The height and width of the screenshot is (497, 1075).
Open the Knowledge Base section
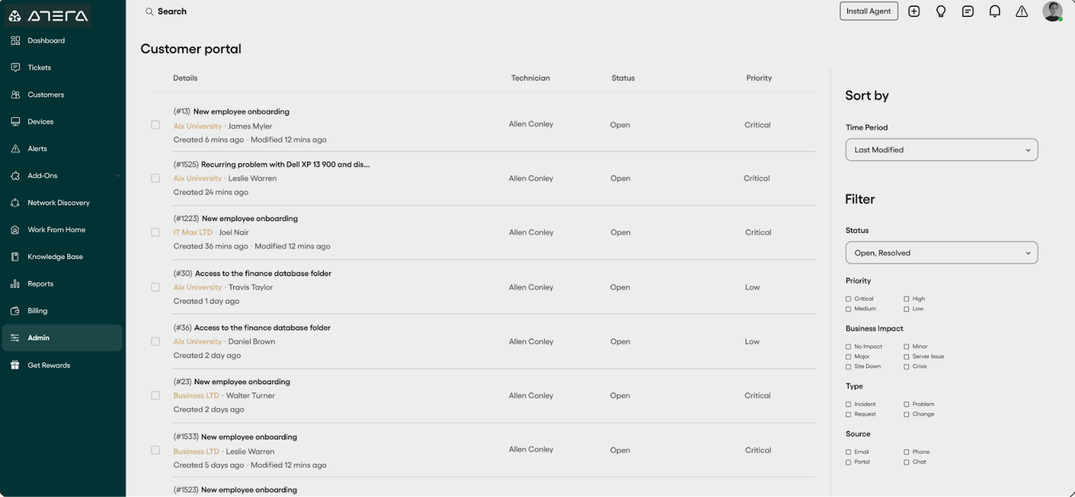(55, 256)
